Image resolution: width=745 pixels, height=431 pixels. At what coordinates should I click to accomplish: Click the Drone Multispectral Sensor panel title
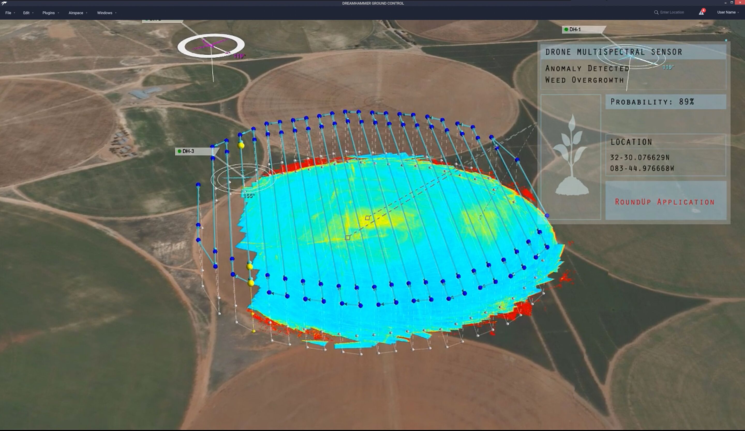[614, 52]
